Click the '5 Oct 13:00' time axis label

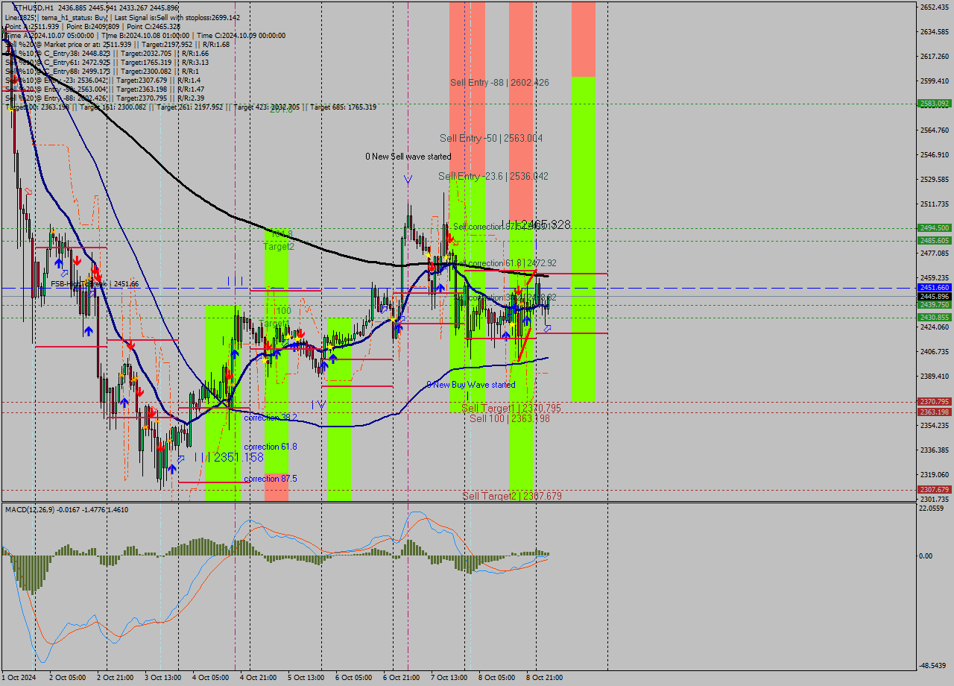tap(306, 678)
